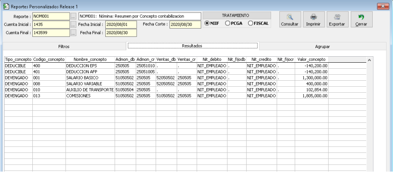Click the value 1,300,000.00 cell
The width and height of the screenshot is (393, 172).
[x=312, y=77]
